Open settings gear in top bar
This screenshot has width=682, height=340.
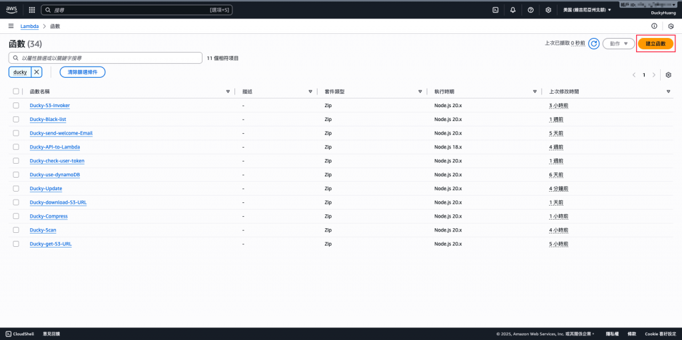(549, 9)
